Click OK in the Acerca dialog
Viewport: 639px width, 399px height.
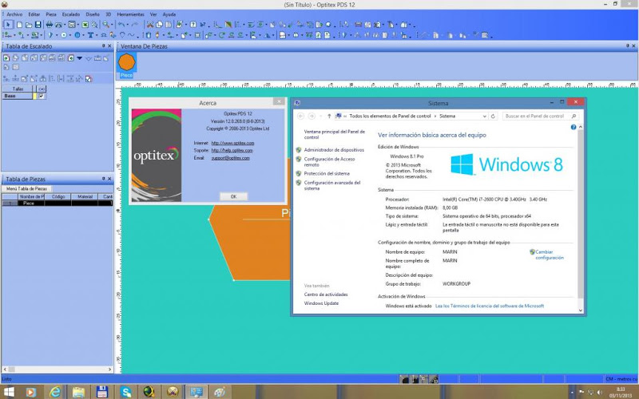[233, 196]
